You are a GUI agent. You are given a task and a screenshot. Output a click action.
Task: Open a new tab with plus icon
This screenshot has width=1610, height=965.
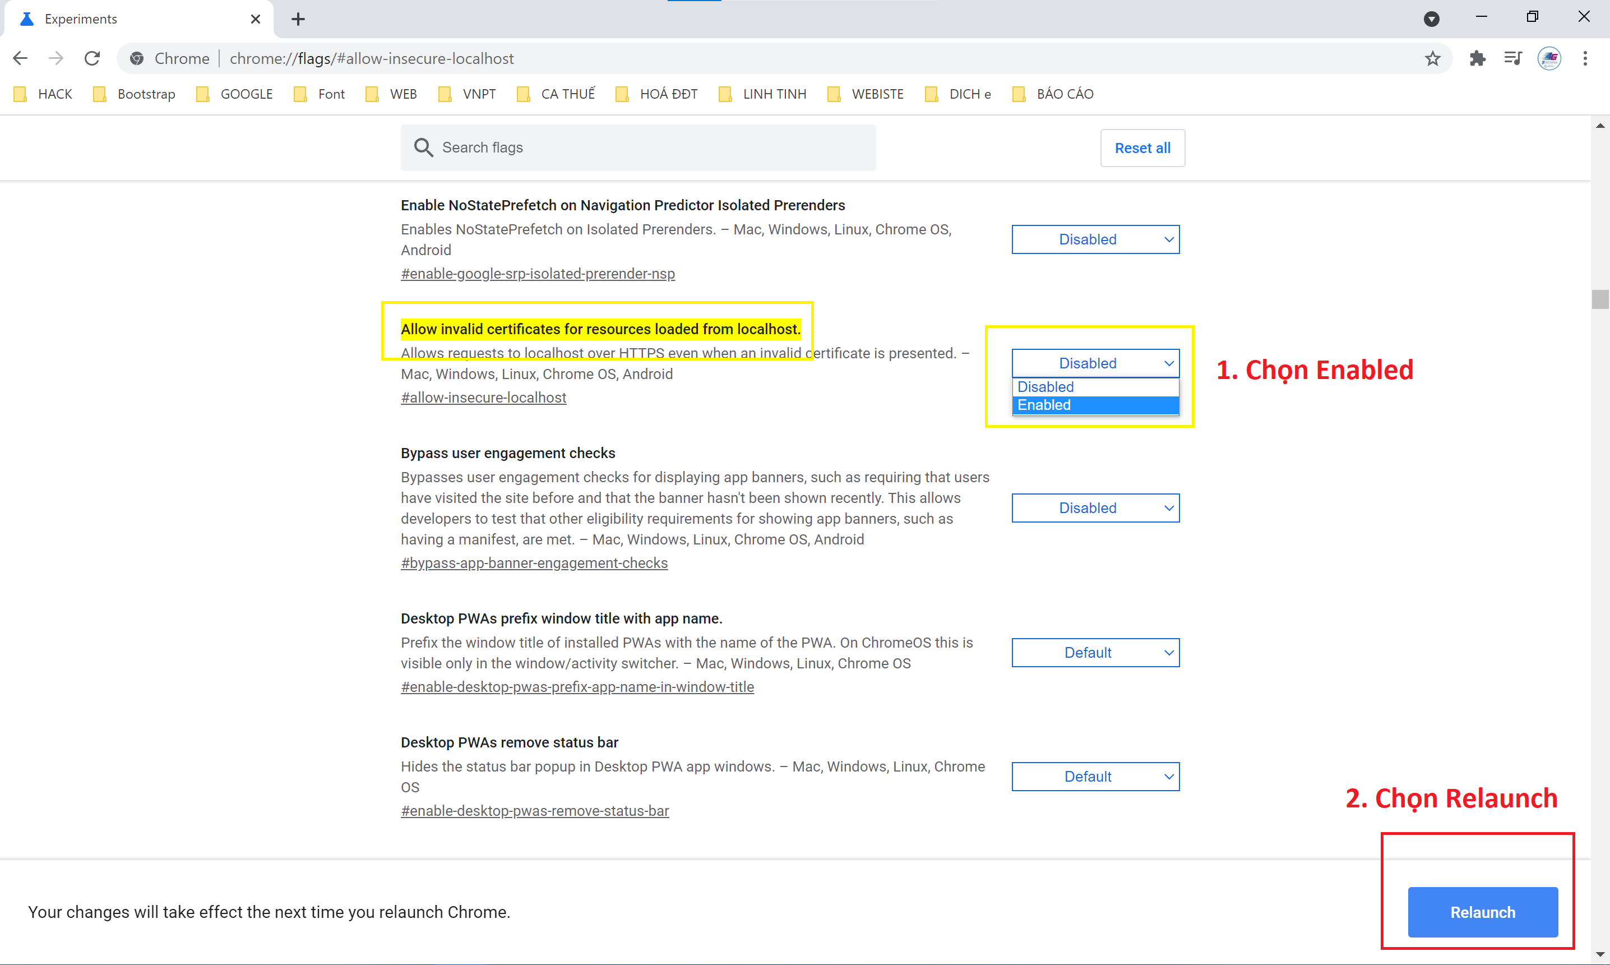click(298, 19)
